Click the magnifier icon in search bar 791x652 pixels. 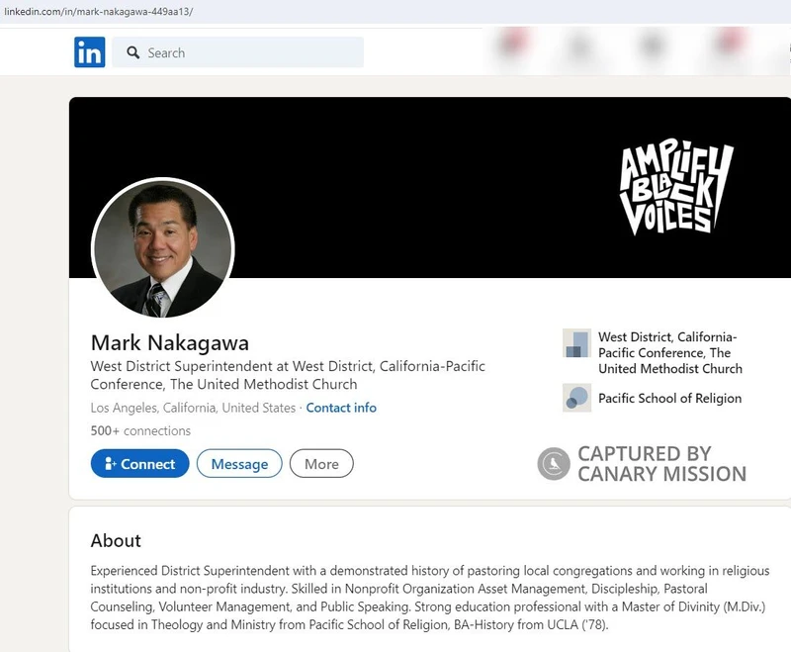coord(133,52)
